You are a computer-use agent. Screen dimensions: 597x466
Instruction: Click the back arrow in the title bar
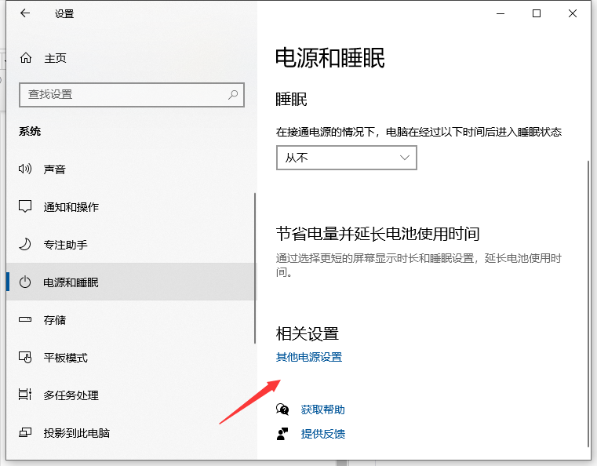click(25, 13)
